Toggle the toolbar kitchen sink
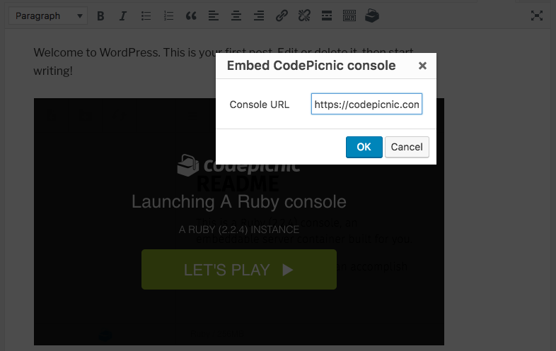 click(x=349, y=16)
